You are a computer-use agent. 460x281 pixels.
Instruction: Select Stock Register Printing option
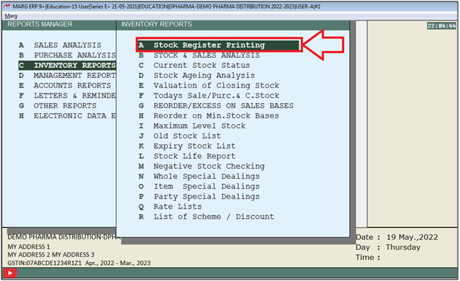point(218,45)
